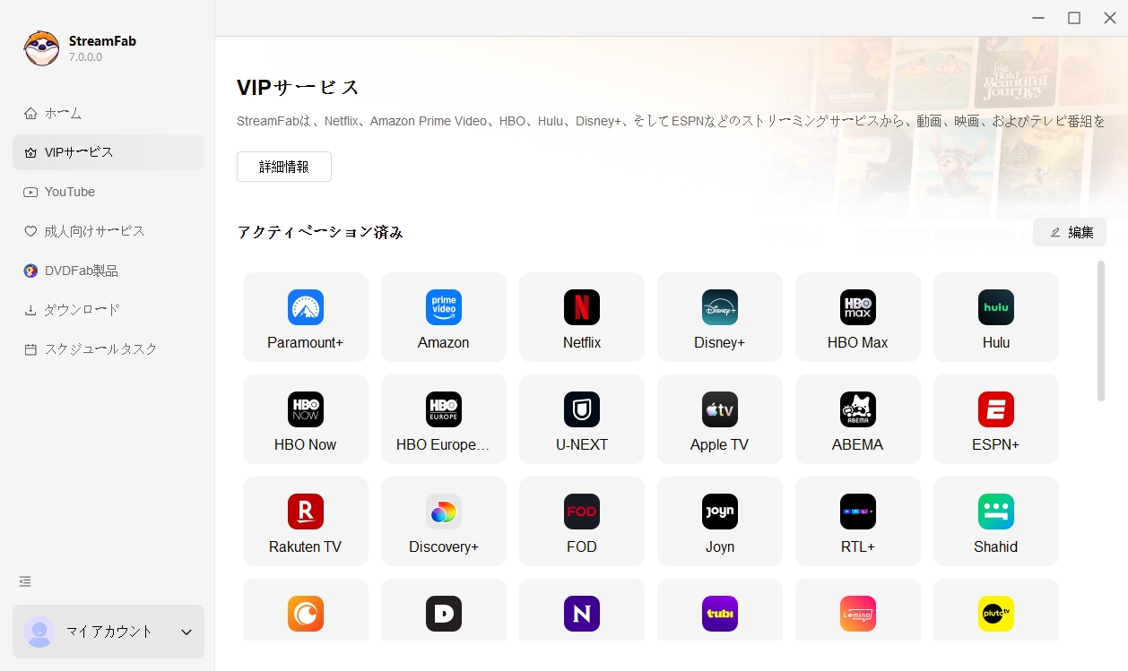Open スケジュールタスク from the sidebar
The height and width of the screenshot is (671, 1128).
[100, 349]
